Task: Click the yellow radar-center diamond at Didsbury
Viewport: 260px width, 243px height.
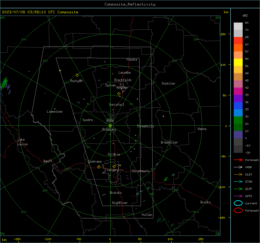Action: pos(110,126)
